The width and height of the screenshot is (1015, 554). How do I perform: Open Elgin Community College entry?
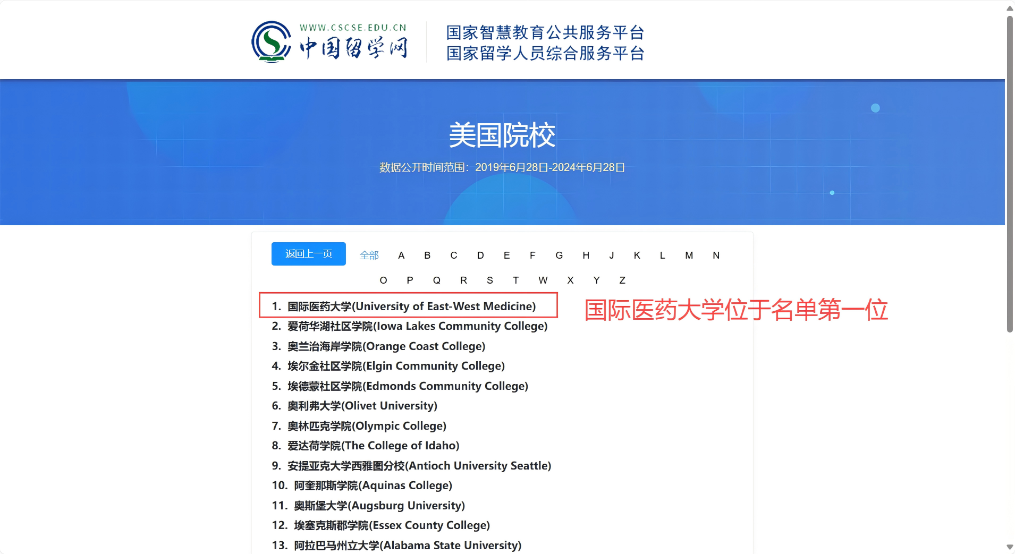click(x=396, y=366)
